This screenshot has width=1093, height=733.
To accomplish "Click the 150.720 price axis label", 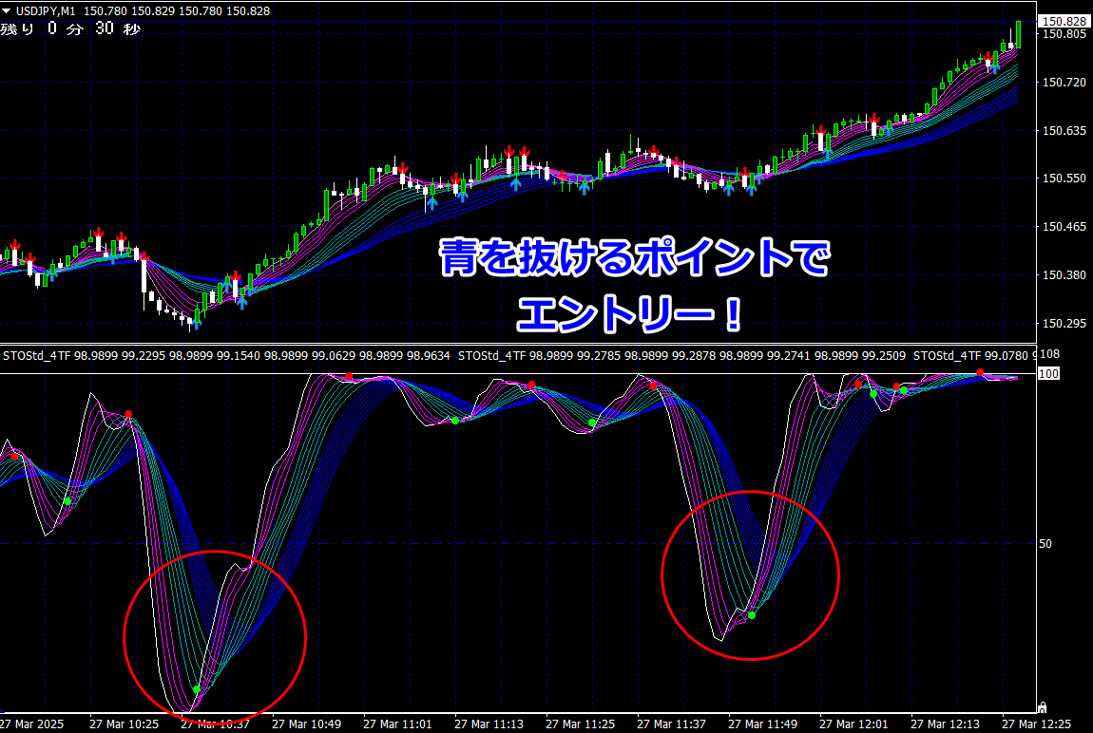I will point(1064,83).
